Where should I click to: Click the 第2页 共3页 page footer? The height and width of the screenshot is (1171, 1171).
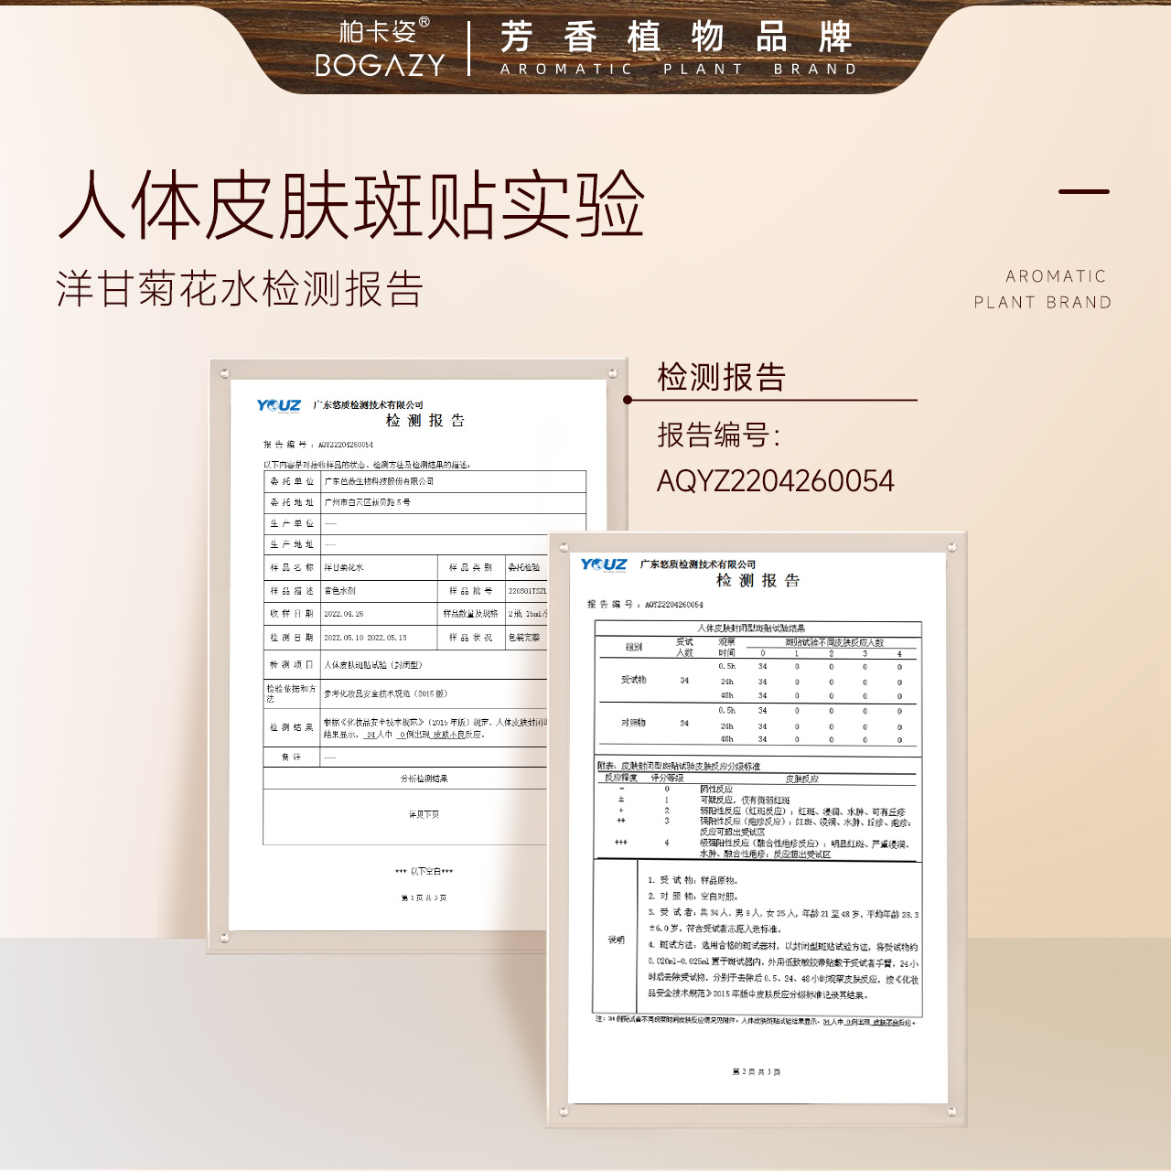click(757, 1071)
